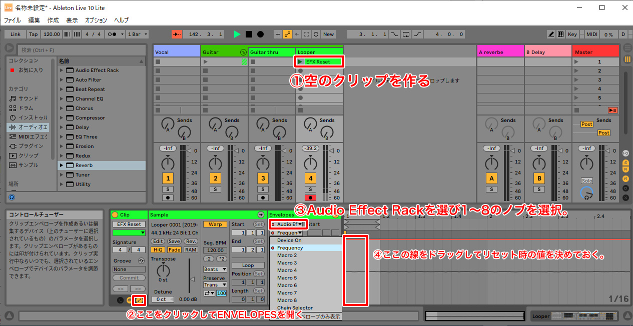
Task: Toggle the Envelopes box icon in Clip view
Action: (139, 300)
